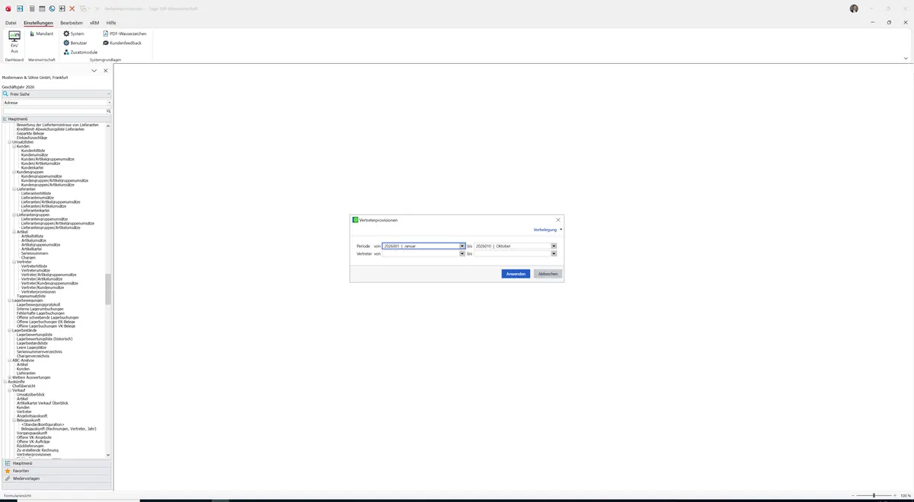Open Zusatzmodule in the ribbon
This screenshot has height=502, width=914.
click(80, 52)
